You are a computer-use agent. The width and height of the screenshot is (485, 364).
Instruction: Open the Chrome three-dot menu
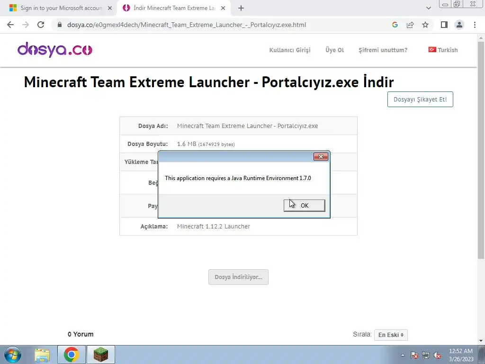click(x=475, y=25)
